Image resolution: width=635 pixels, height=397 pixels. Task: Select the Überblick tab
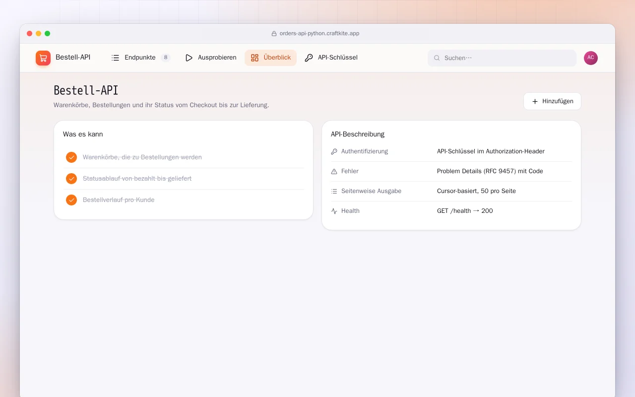270,58
